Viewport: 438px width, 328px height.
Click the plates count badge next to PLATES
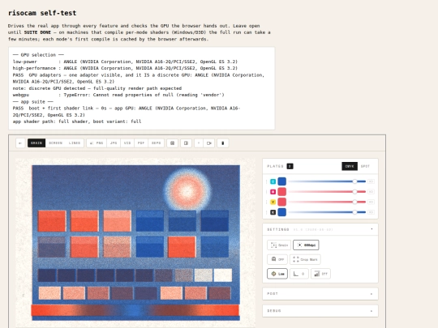pyautogui.click(x=290, y=166)
